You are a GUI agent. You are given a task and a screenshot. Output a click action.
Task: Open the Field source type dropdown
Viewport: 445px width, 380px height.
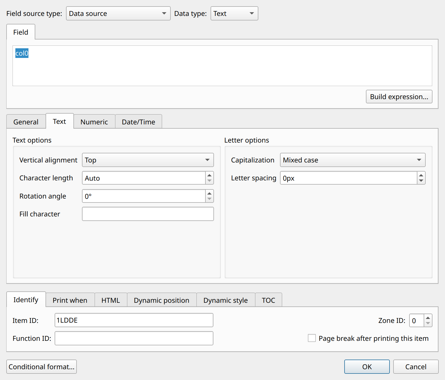[118, 13]
